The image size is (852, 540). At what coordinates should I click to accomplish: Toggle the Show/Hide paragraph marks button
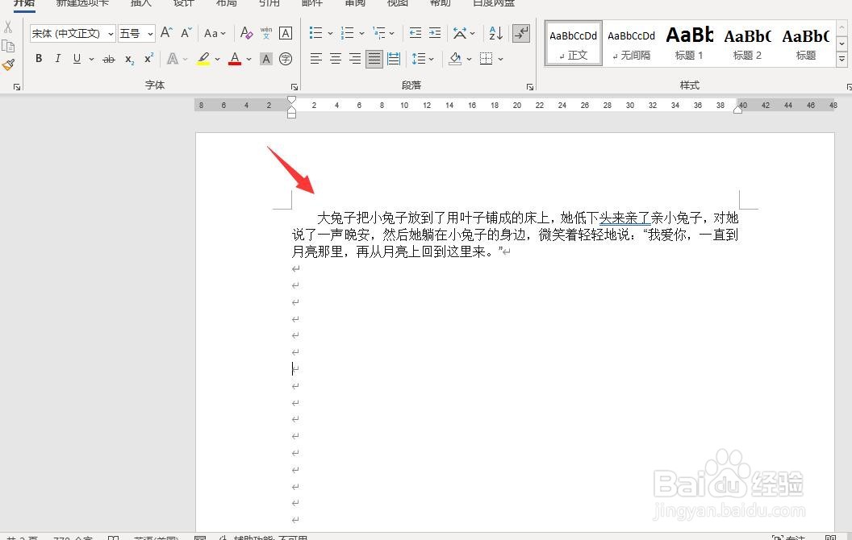click(520, 34)
